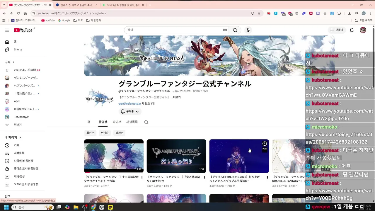The height and width of the screenshot is (211, 375).
Task: Open the 2:37 anniversary video thumbnail
Action: [114, 156]
